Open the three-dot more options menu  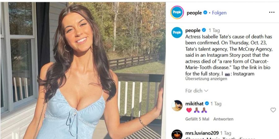coord(272,12)
